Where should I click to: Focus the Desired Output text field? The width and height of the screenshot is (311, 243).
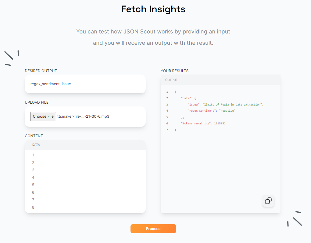[85, 84]
